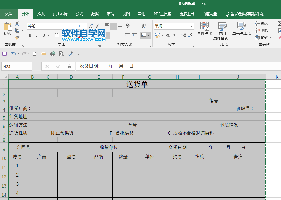This screenshot has width=281, height=200.
Task: Click the Save icon on quick access toolbar
Action: [x=4, y=53]
